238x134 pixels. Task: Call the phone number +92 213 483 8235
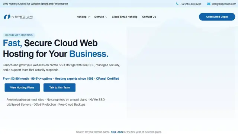[191, 4]
